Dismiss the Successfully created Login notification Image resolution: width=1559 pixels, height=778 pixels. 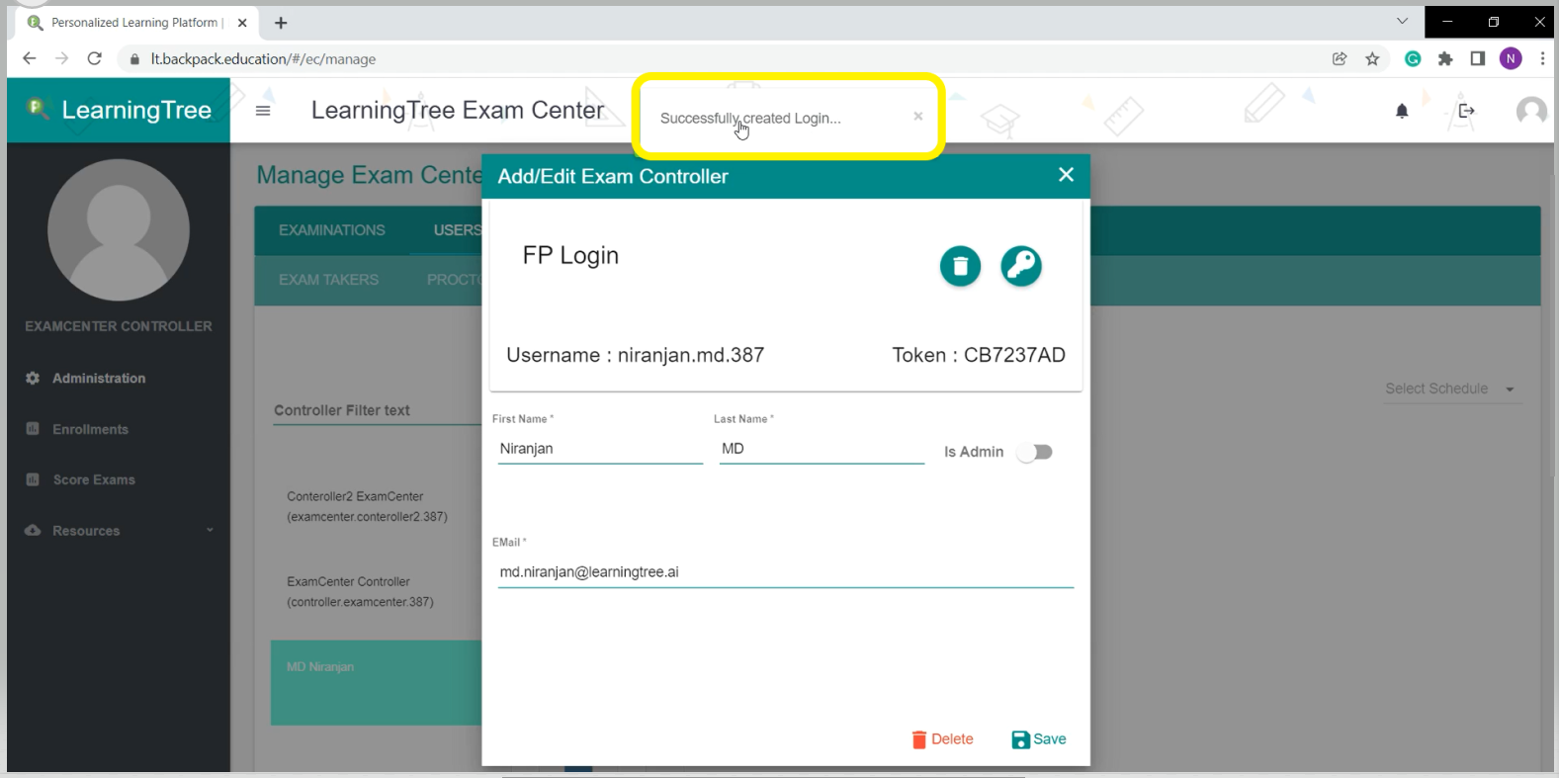(x=917, y=117)
